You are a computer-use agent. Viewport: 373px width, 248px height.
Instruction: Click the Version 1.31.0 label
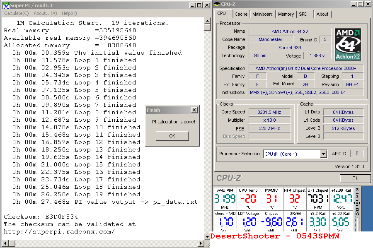coord(349,166)
